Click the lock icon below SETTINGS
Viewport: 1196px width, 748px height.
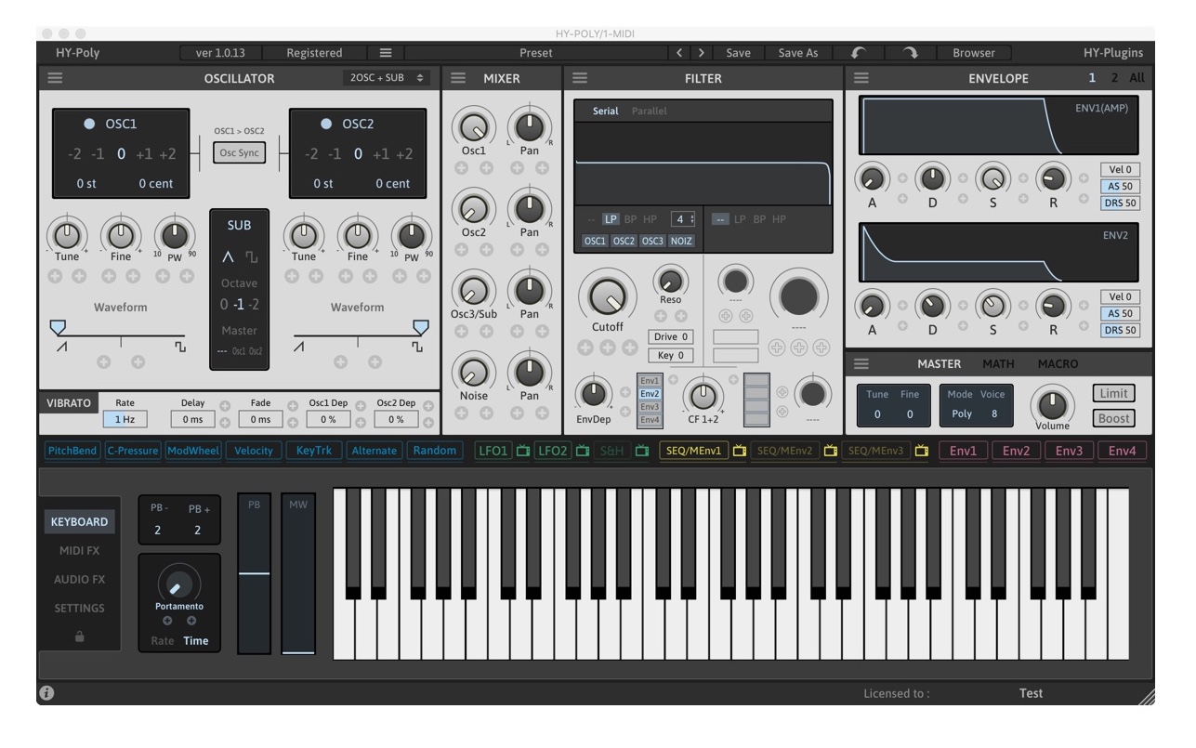80,636
